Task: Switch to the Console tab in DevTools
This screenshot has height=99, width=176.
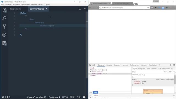Action: click(109, 65)
